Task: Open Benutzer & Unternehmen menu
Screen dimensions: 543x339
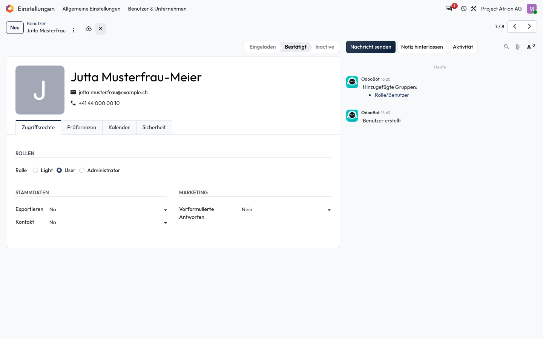Action: [x=157, y=9]
